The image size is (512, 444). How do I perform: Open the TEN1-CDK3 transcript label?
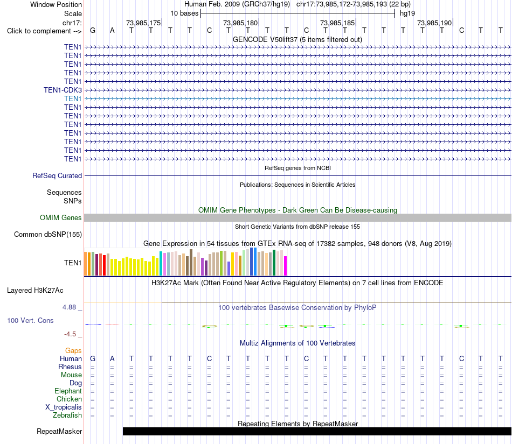click(x=63, y=90)
